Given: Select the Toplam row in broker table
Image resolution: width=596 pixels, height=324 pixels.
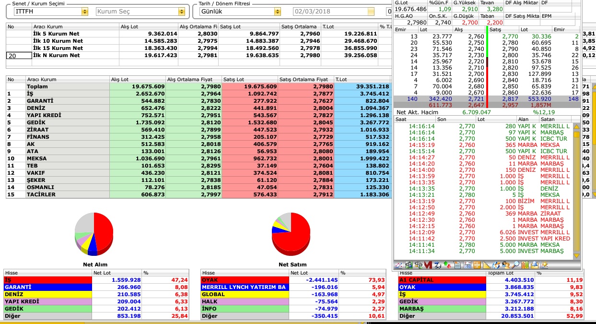Looking at the screenshot, I should [x=199, y=86].
